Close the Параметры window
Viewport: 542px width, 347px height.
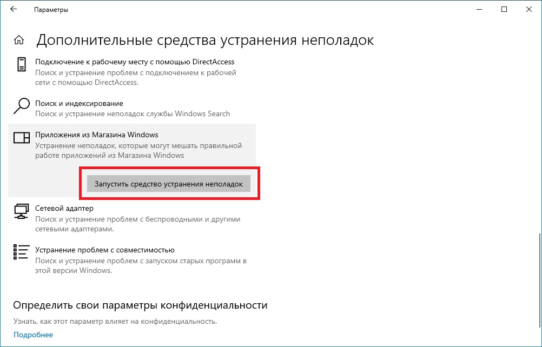click(529, 9)
